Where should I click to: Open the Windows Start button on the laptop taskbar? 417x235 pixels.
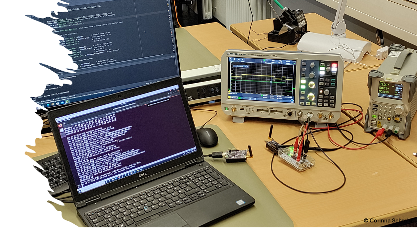[80, 192]
